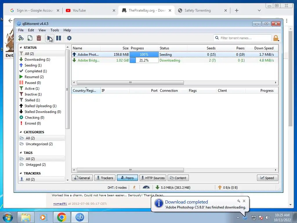Sort torrents by Name column

[x=86, y=48]
